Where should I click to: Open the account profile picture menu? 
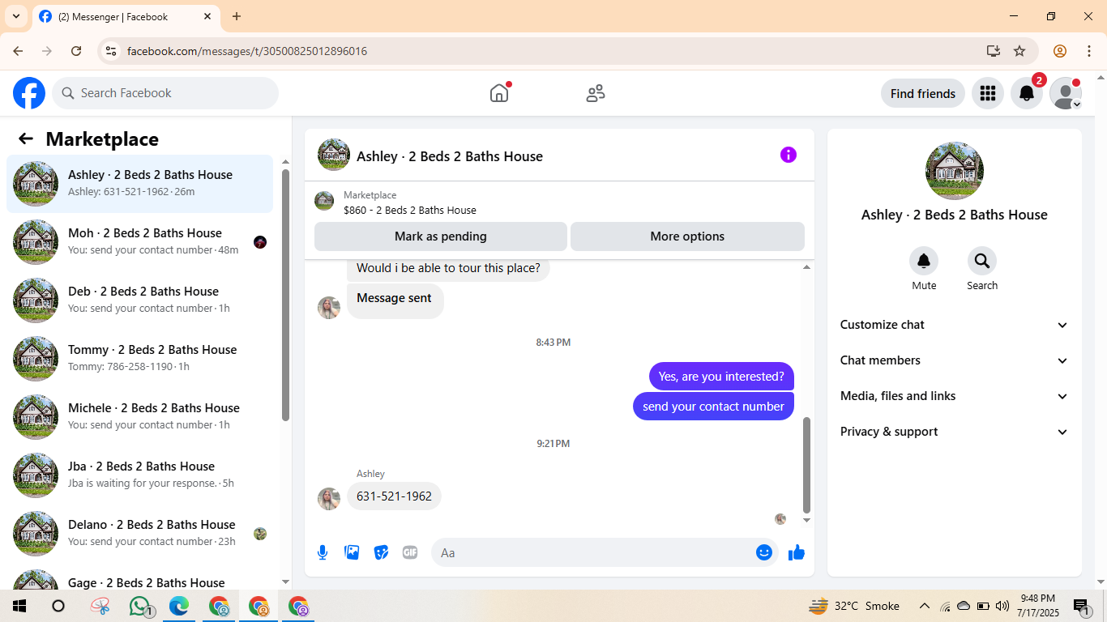coord(1065,93)
